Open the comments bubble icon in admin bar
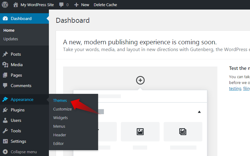 [x=61, y=5]
